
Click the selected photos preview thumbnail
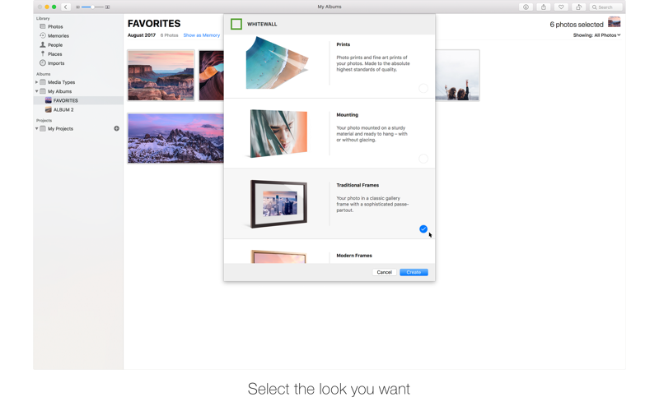(x=614, y=22)
